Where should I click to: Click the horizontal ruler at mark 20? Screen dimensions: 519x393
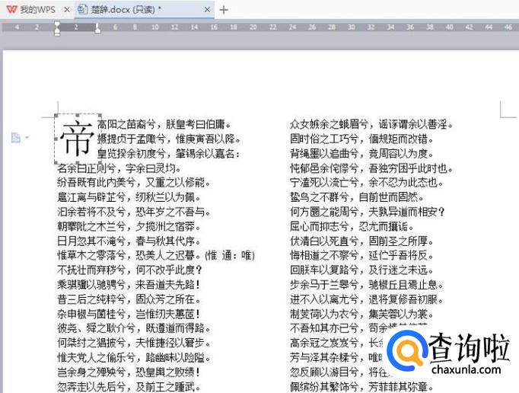253,27
